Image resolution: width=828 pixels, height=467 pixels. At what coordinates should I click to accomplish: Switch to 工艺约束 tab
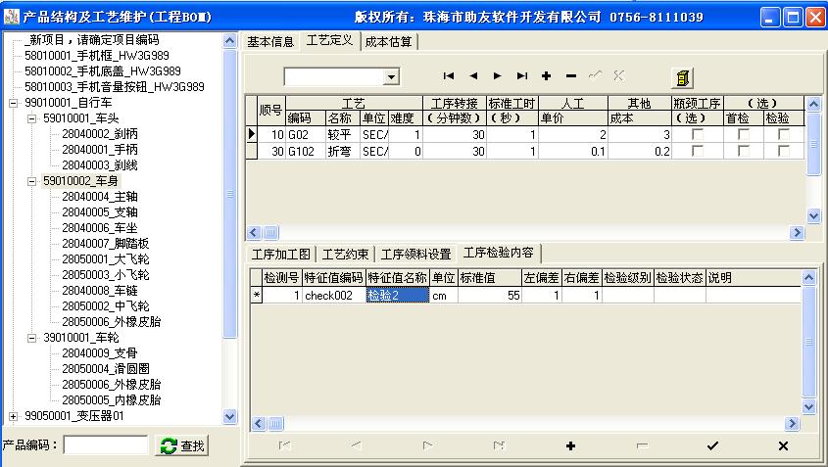(x=345, y=255)
